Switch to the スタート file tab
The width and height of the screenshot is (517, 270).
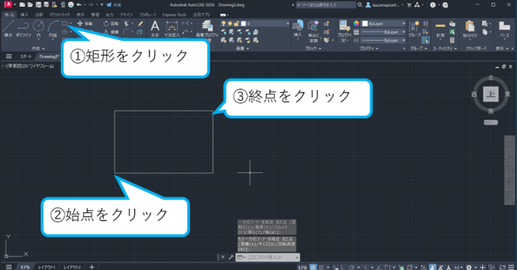pyautogui.click(x=26, y=57)
